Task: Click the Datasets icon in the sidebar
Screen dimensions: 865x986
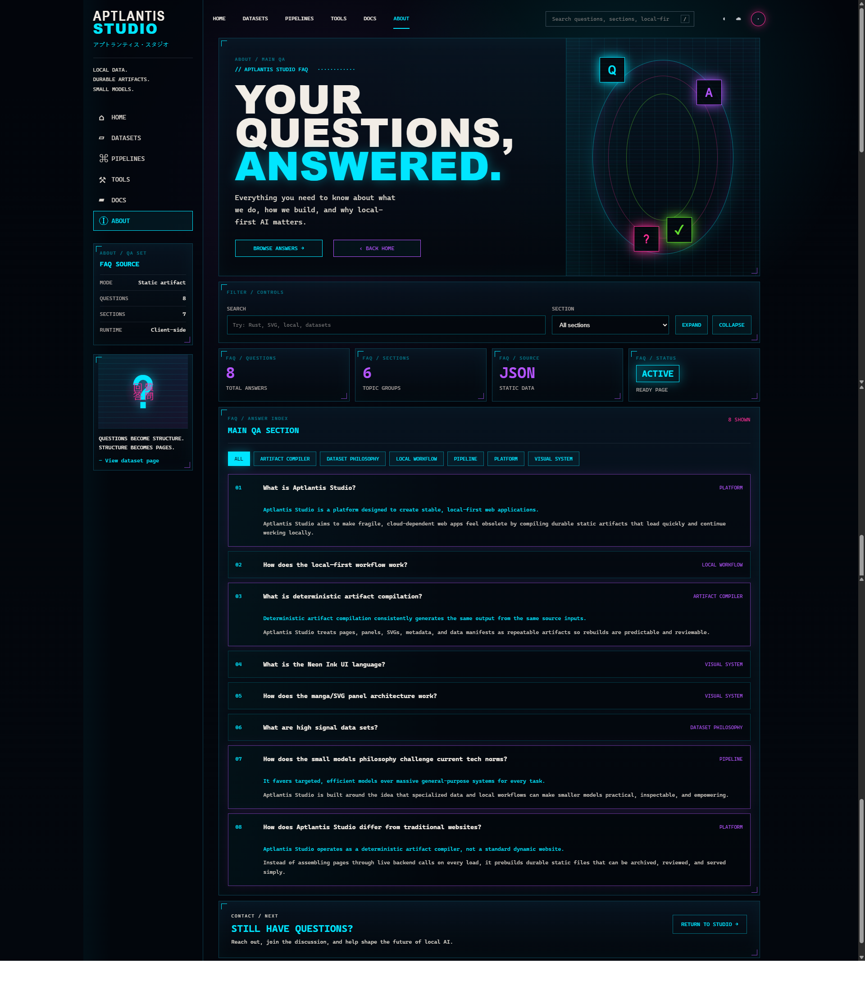Action: point(102,138)
